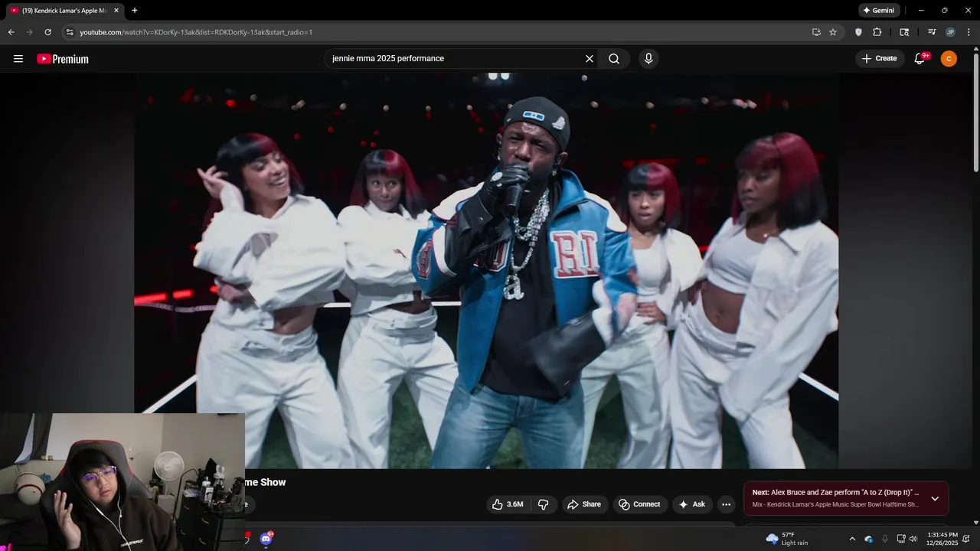Viewport: 980px width, 551px height.
Task: Select the Kendrick Lamar's Apple Music tab
Action: click(x=64, y=11)
